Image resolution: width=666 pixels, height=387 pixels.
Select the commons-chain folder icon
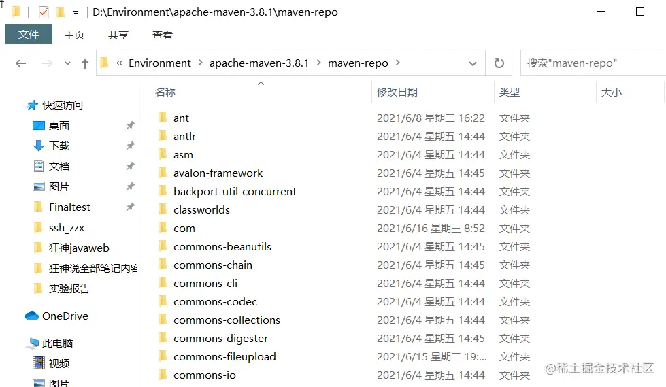click(163, 264)
